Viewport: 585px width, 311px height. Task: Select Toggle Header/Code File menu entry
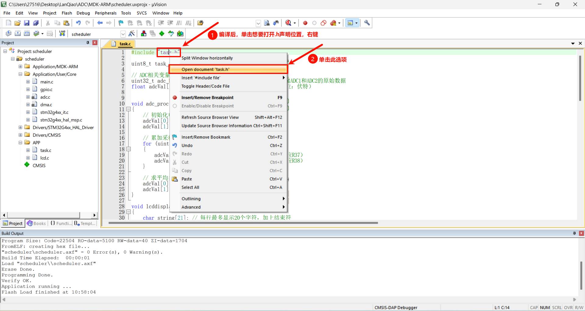(x=229, y=86)
